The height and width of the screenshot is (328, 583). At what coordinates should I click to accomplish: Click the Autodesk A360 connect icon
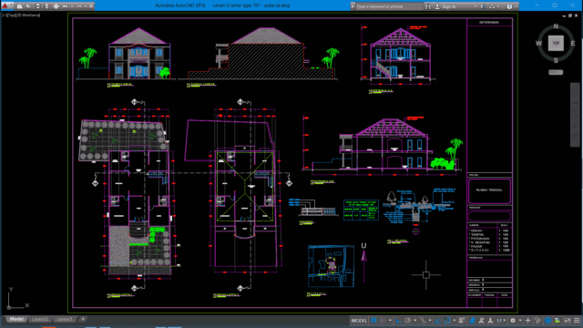492,6
